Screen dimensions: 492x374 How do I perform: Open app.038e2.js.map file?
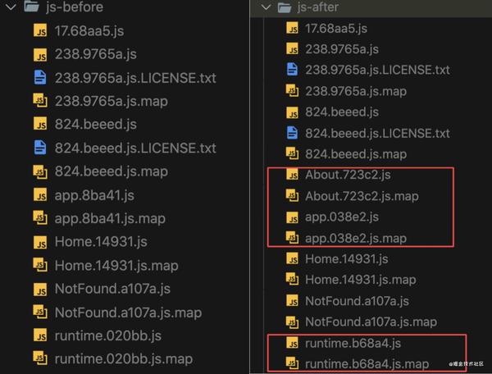(x=356, y=239)
